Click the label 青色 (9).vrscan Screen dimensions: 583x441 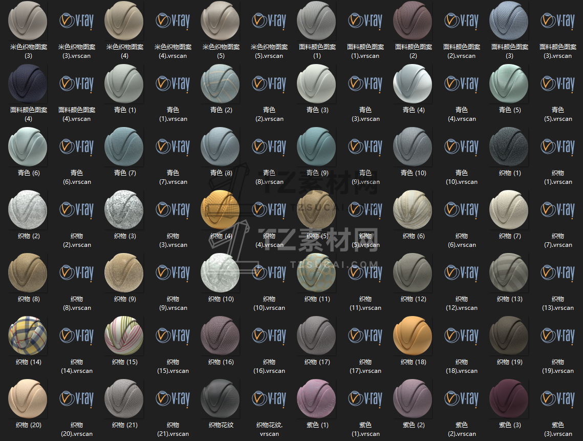[x=365, y=177]
